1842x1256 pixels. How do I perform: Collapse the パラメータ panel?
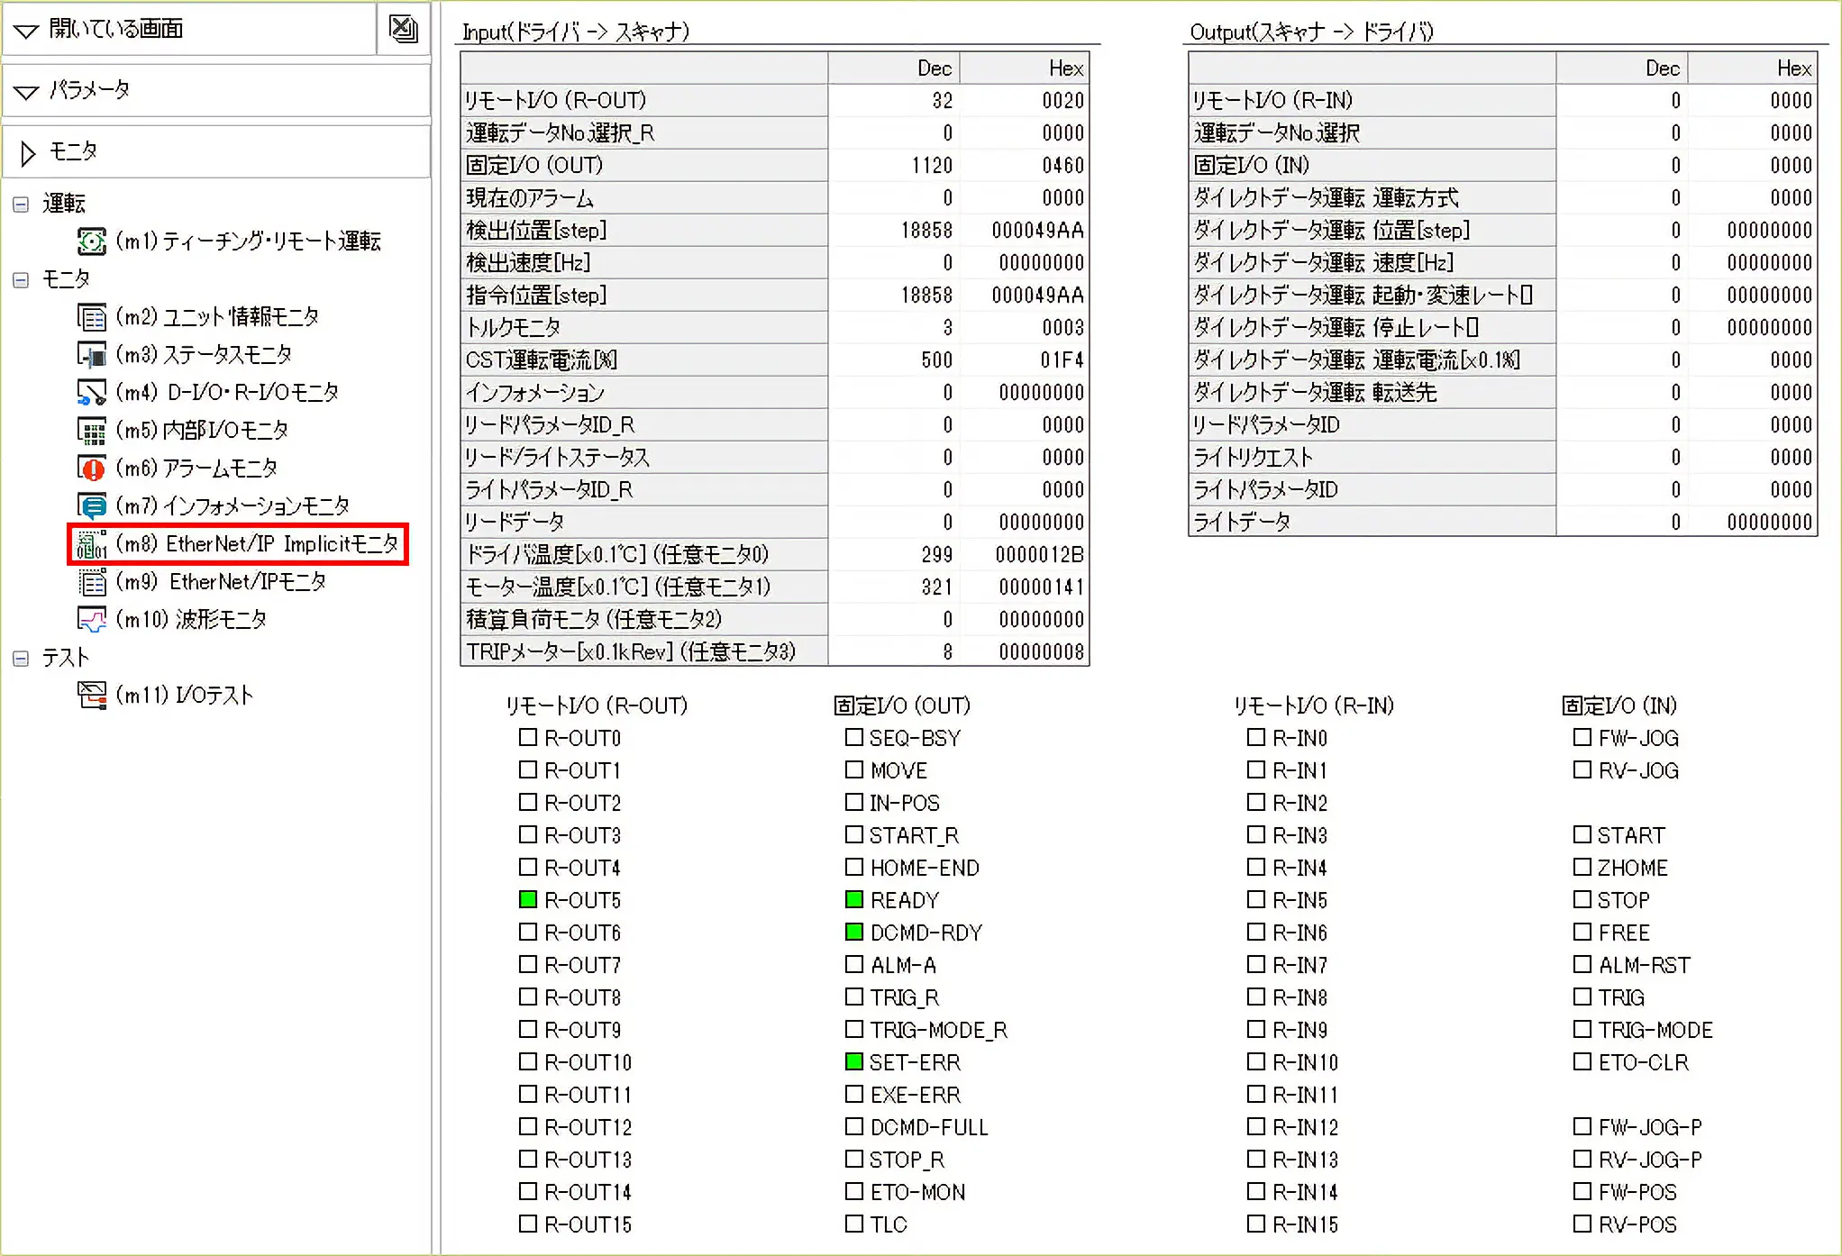pyautogui.click(x=27, y=92)
